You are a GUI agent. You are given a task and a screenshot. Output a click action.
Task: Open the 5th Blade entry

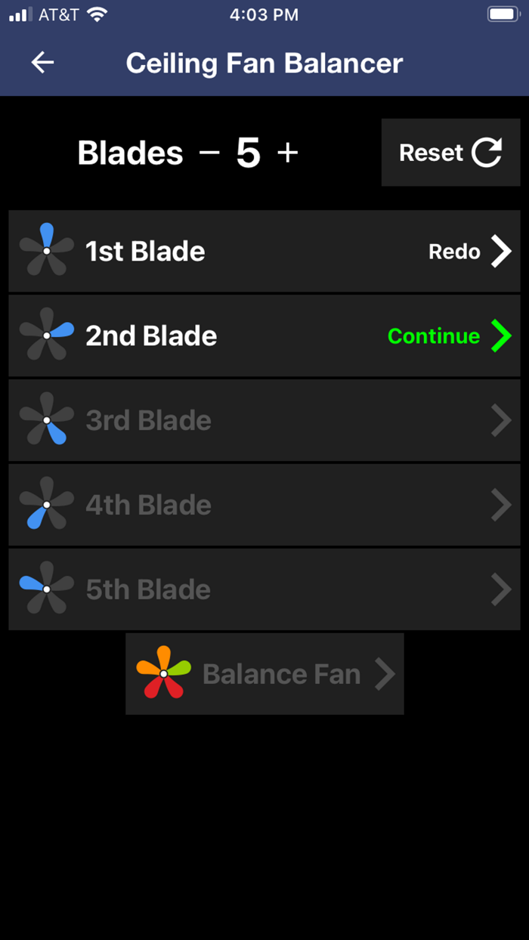264,589
